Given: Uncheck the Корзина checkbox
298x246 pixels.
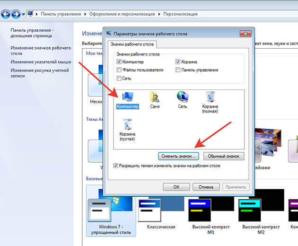Looking at the screenshot, I should [x=178, y=61].
